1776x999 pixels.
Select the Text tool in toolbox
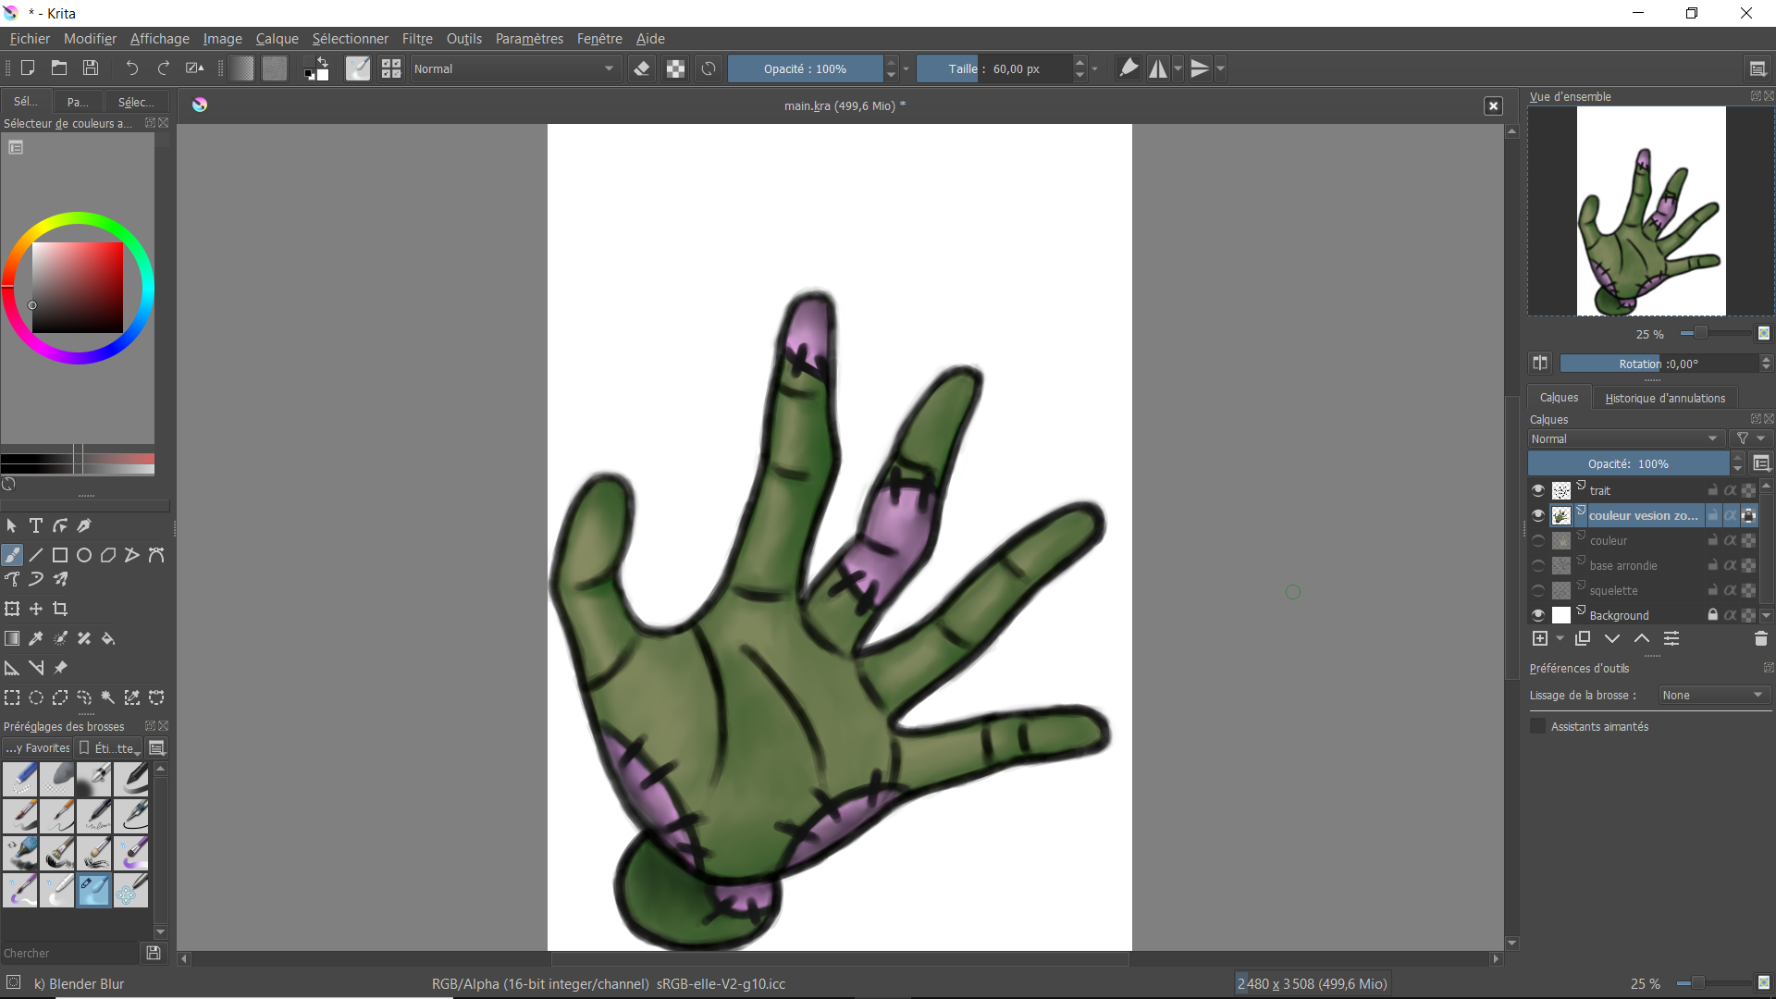[x=36, y=525]
